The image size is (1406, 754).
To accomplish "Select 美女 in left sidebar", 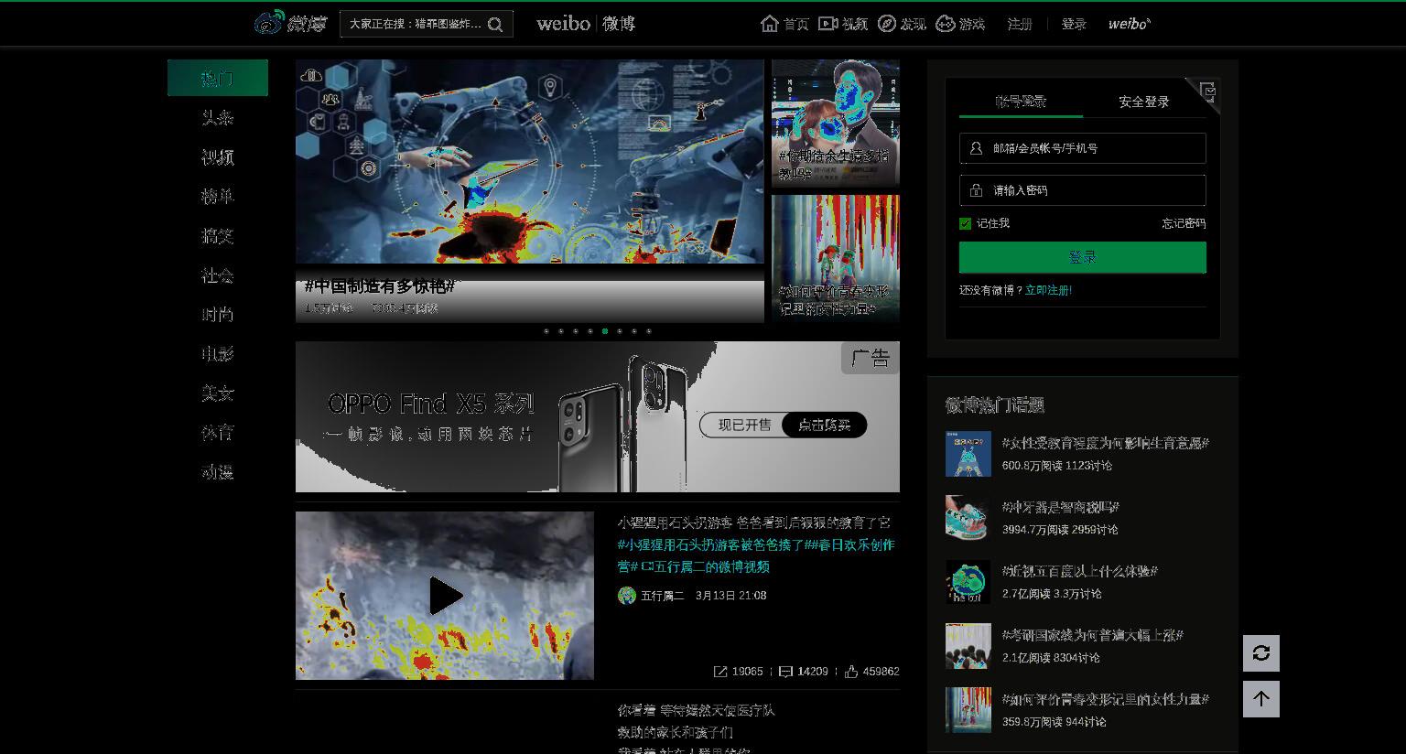I will pos(218,393).
